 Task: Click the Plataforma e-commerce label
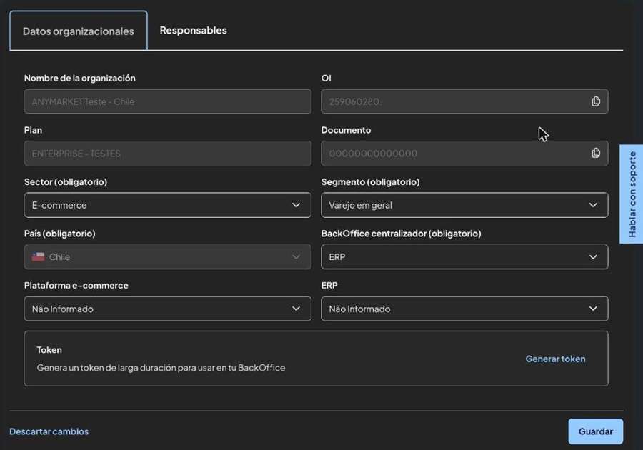point(76,285)
